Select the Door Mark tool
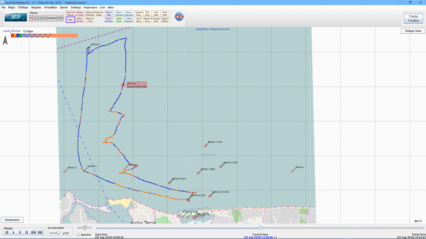The height and width of the screenshot is (239, 426). click(165, 14)
